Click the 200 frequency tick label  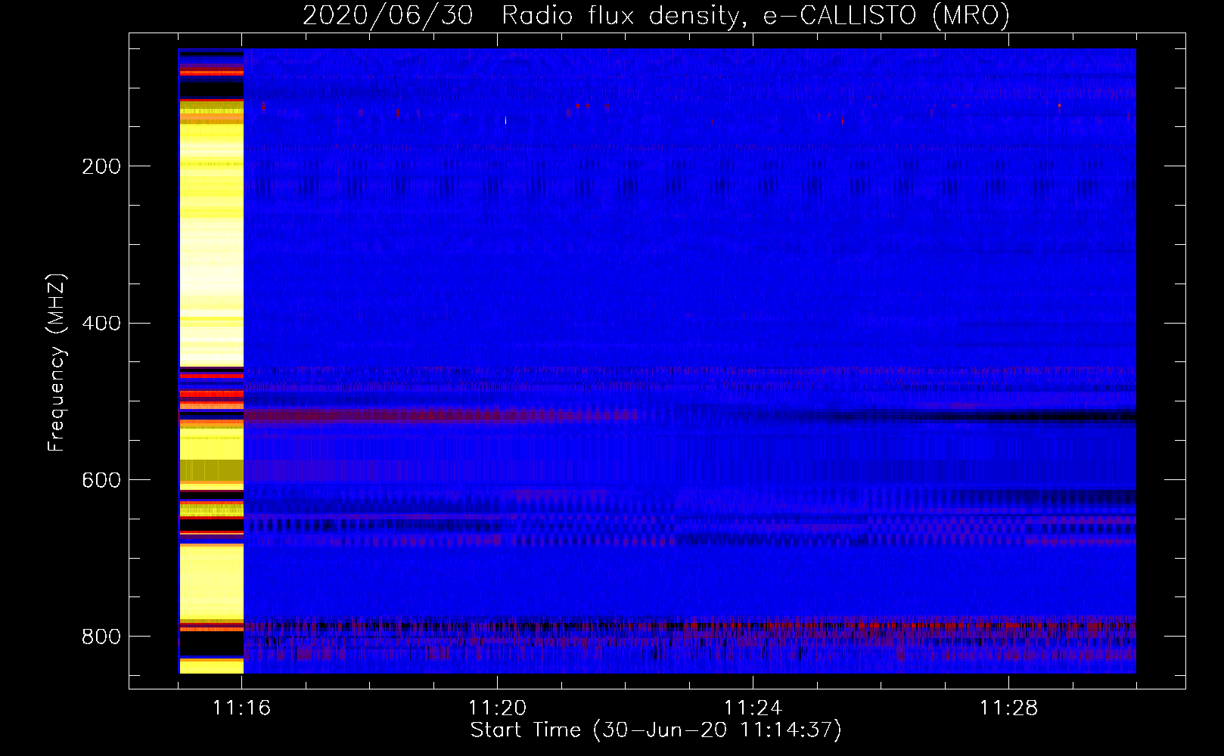coord(101,166)
